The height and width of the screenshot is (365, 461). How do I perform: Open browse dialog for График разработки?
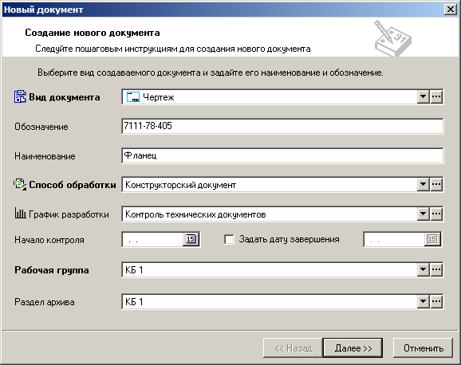[436, 214]
